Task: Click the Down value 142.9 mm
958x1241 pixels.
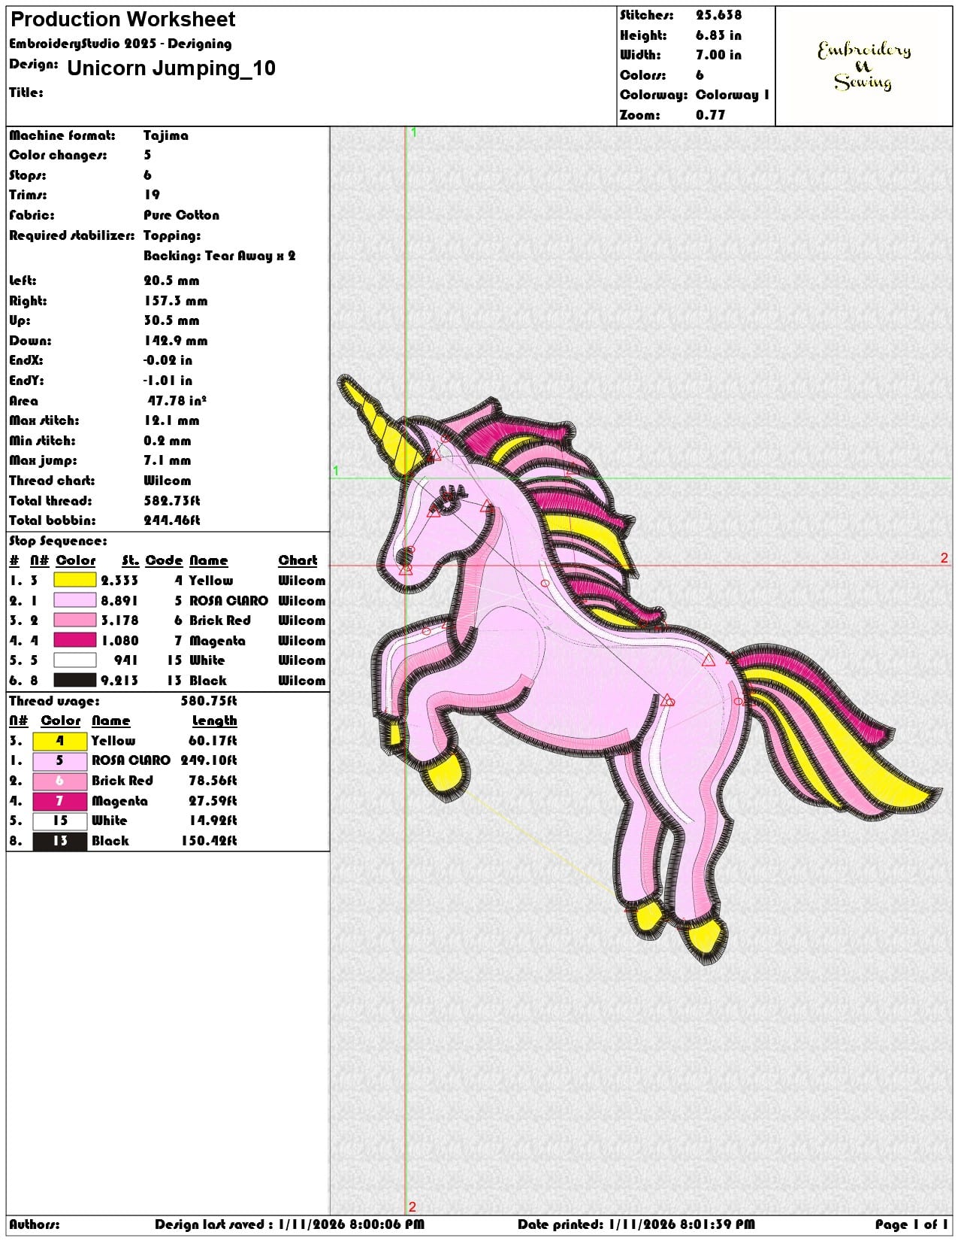Action: click(x=175, y=341)
